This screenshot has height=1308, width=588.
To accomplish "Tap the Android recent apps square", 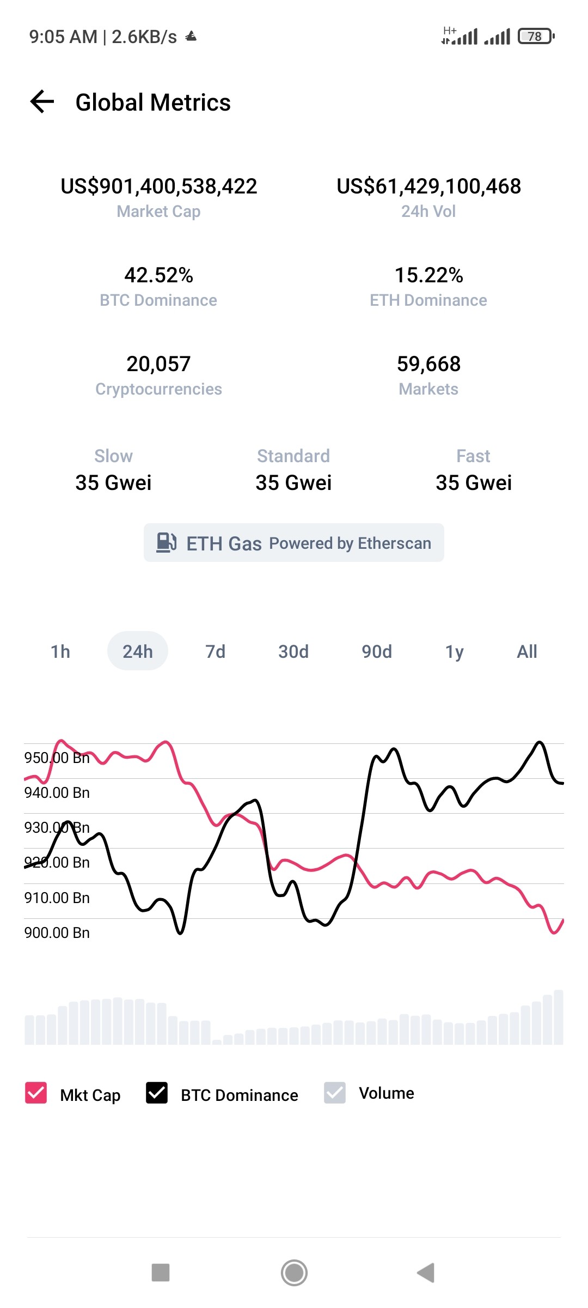I will coord(161,1273).
